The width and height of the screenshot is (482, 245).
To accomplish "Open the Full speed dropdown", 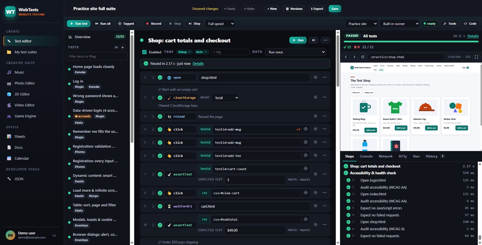I will tap(220, 24).
